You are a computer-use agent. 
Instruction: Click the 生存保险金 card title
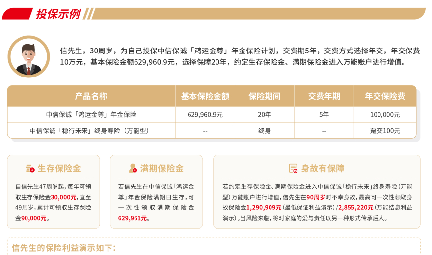59,168
